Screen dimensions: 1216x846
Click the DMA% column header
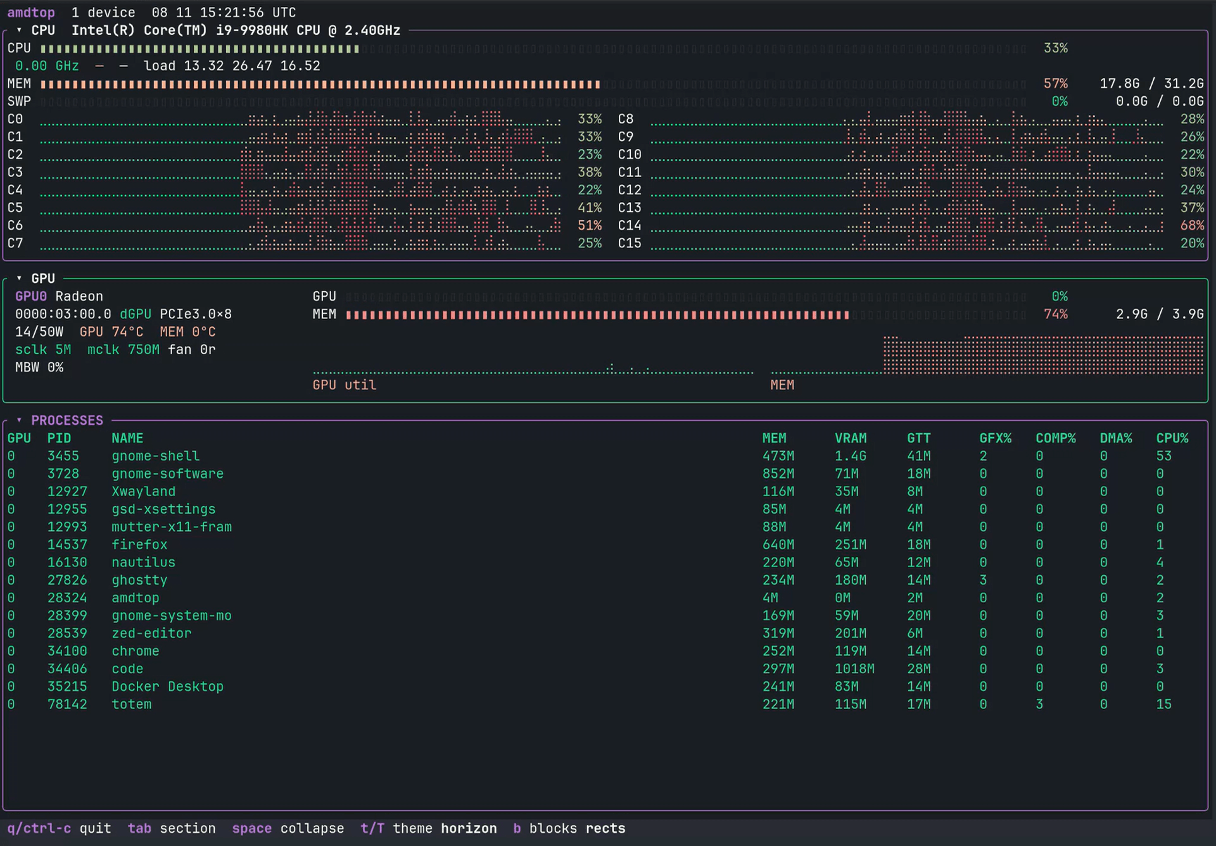coord(1116,439)
